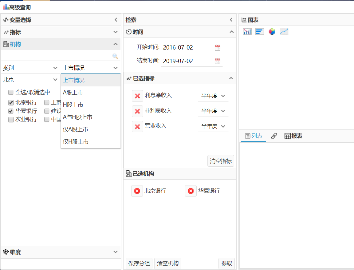The height and width of the screenshot is (270, 354).
Task: Switch to the 报表 tab
Action: pyautogui.click(x=293, y=136)
